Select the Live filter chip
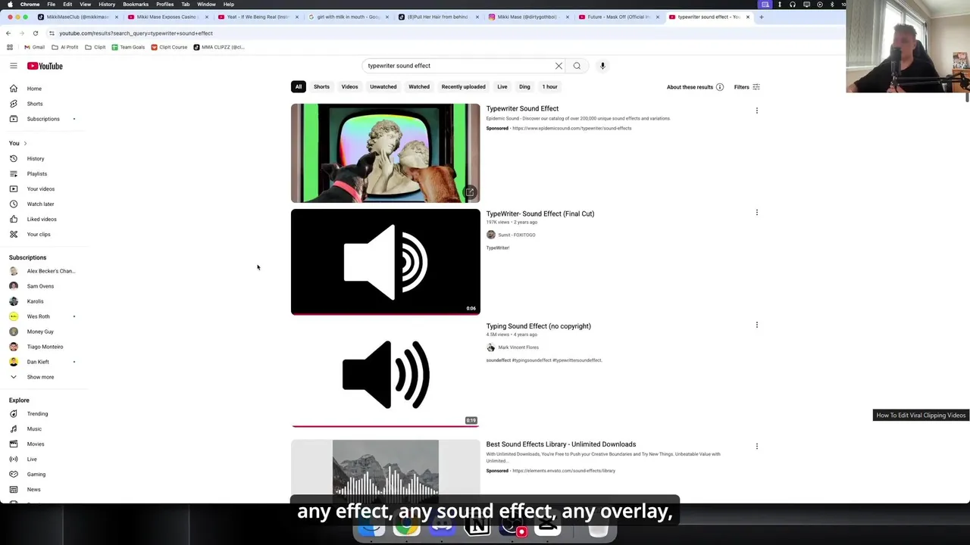 (x=502, y=87)
